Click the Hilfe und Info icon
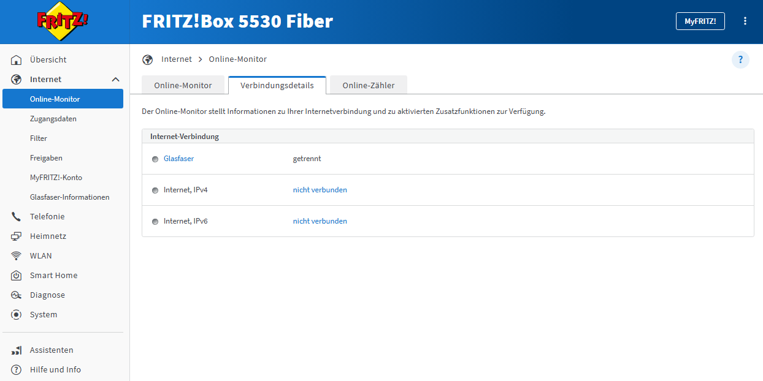Viewport: 763px width, 381px height. pos(17,370)
